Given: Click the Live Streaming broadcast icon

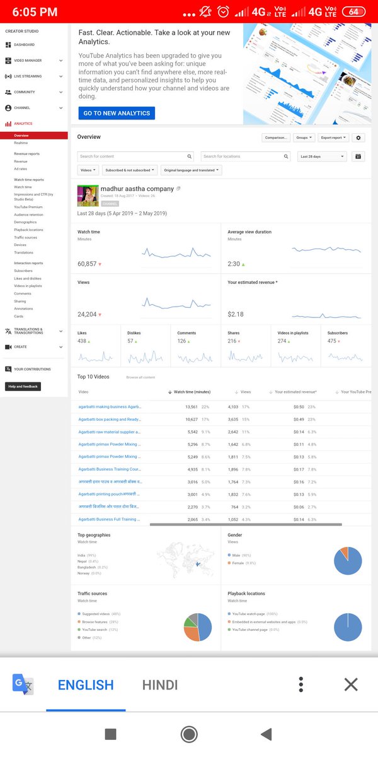Looking at the screenshot, I should [x=8, y=76].
